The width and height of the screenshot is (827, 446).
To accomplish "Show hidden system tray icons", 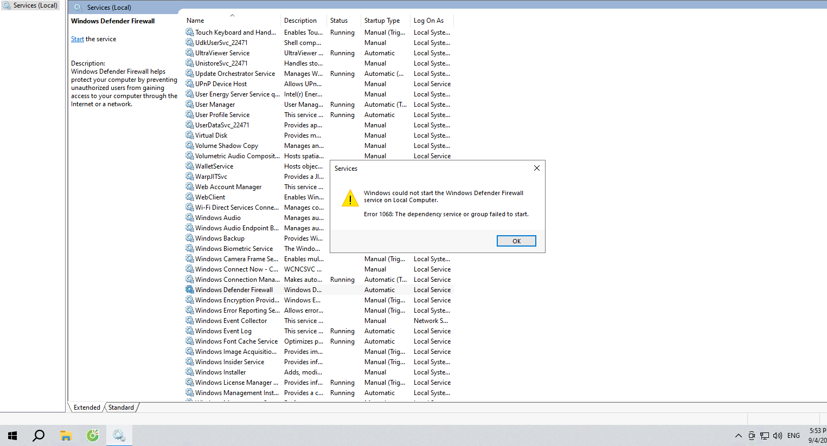I will pyautogui.click(x=738, y=436).
